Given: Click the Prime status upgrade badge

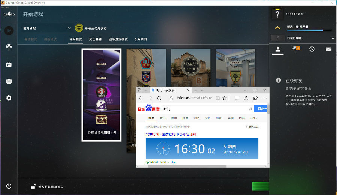Looking at the screenshot, I should tap(79, 28).
